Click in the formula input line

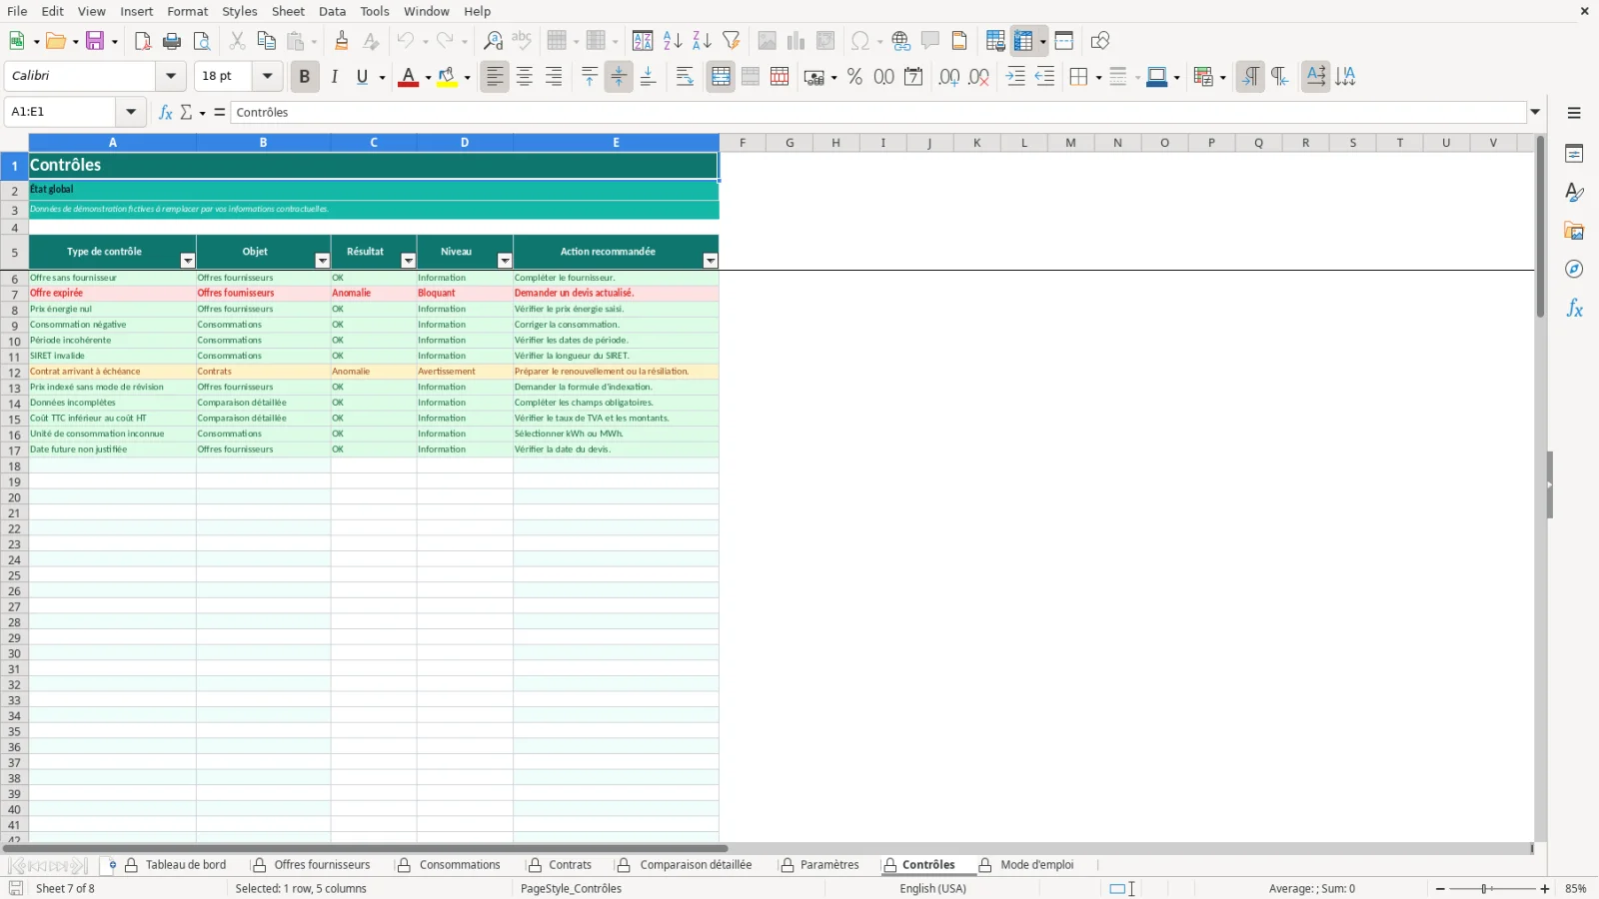tap(879, 112)
